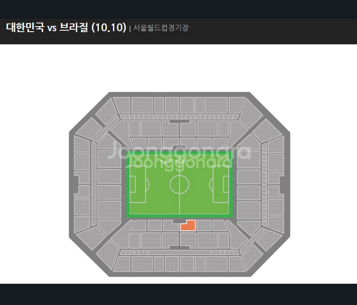Click the center circle on the pitch
This screenshot has height=305, width=357.
[179, 185]
